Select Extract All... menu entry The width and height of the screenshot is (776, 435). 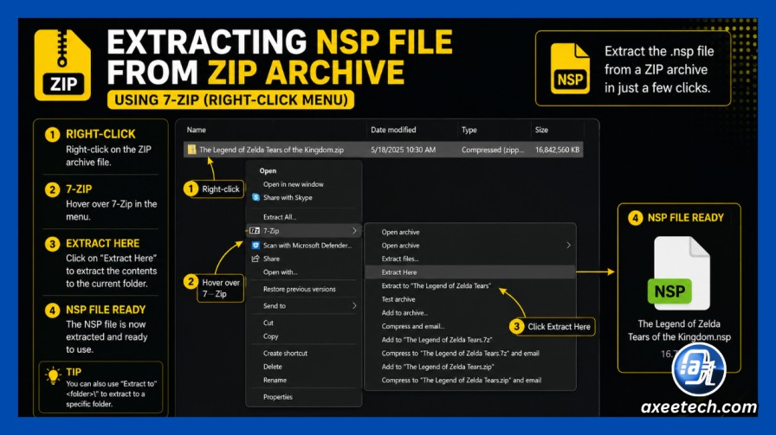tap(280, 217)
